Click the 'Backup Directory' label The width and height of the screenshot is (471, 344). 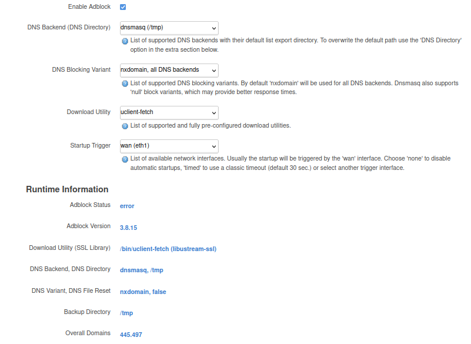(x=87, y=312)
